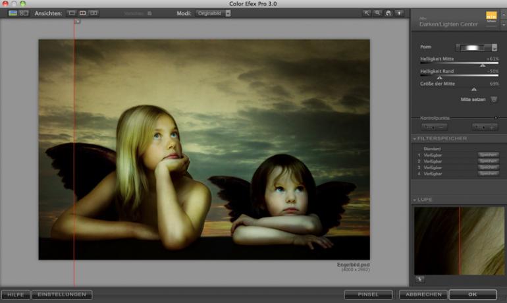Select slot 2 Verfügbar entry

click(x=433, y=161)
